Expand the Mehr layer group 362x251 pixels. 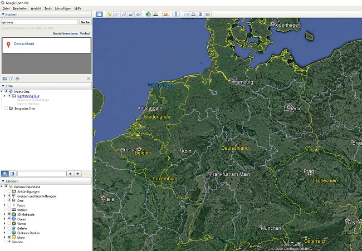tap(4, 237)
